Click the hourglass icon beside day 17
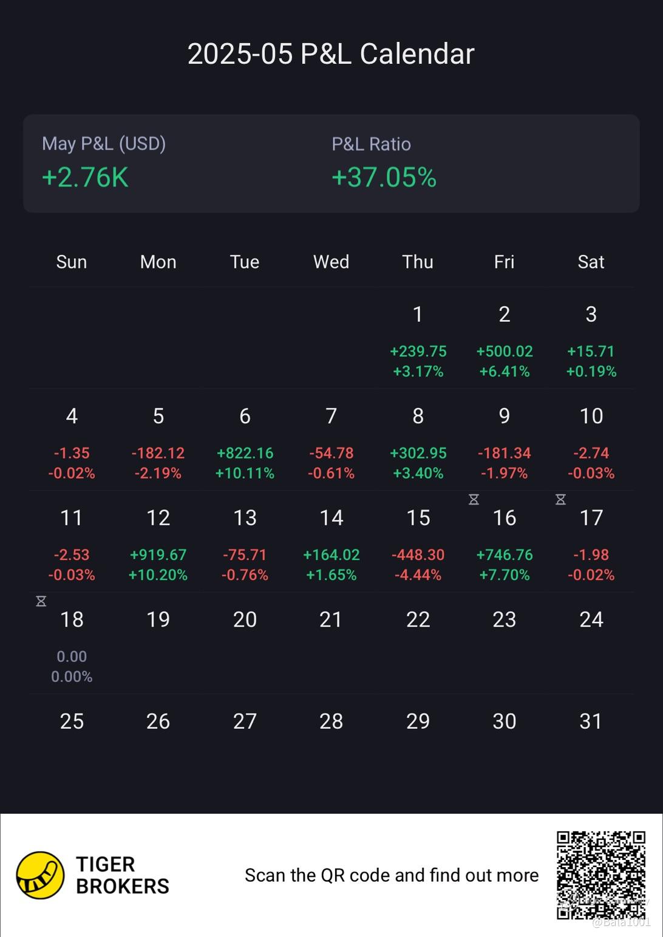 point(560,499)
